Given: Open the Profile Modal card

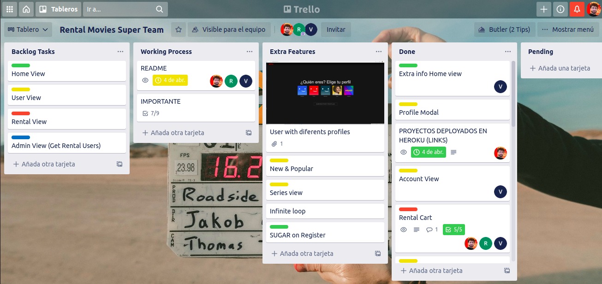Looking at the screenshot, I should tap(453, 110).
